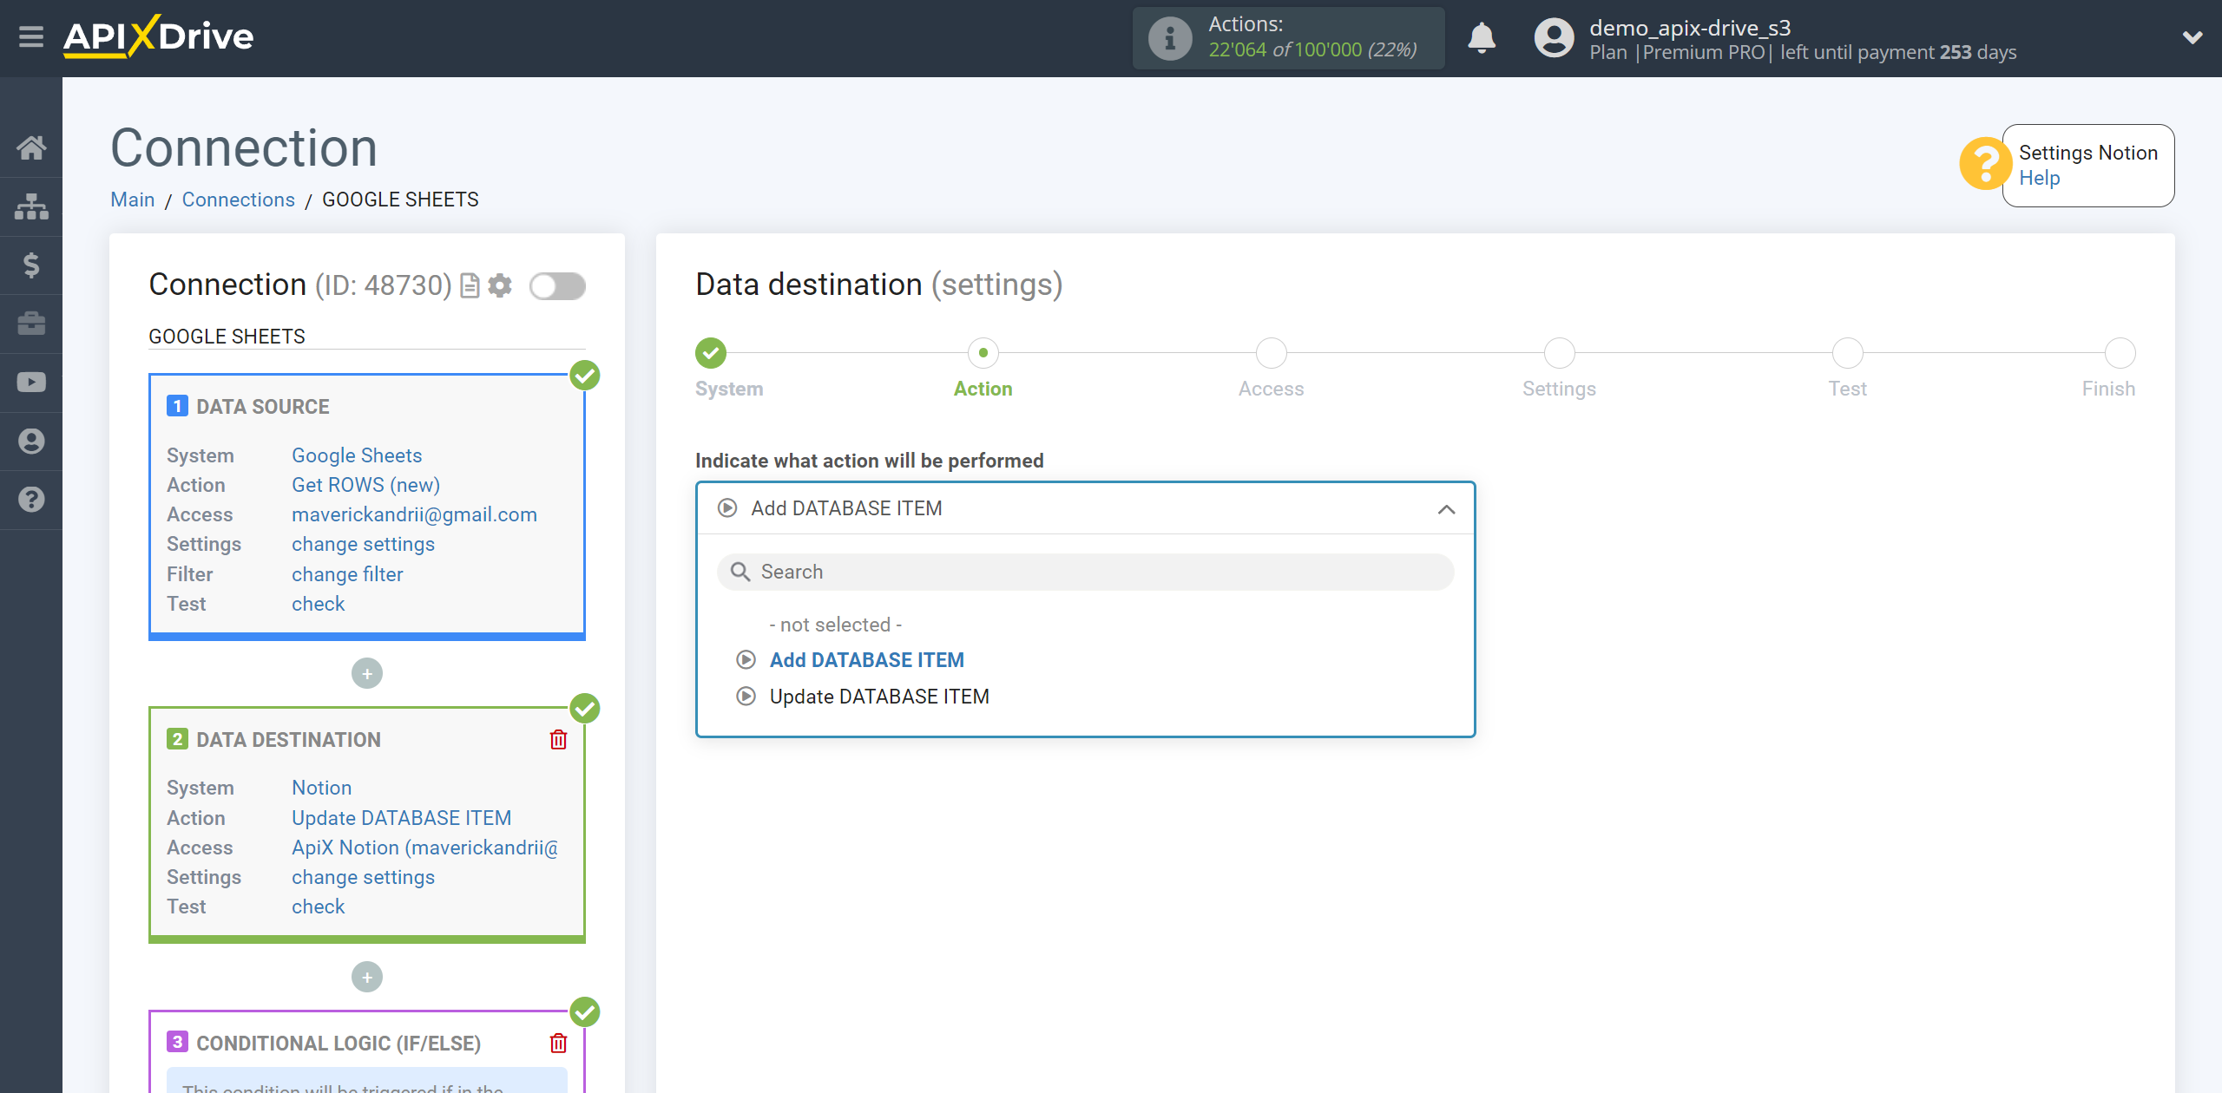
Task: Open ApiX Notion access link
Action: tap(425, 848)
